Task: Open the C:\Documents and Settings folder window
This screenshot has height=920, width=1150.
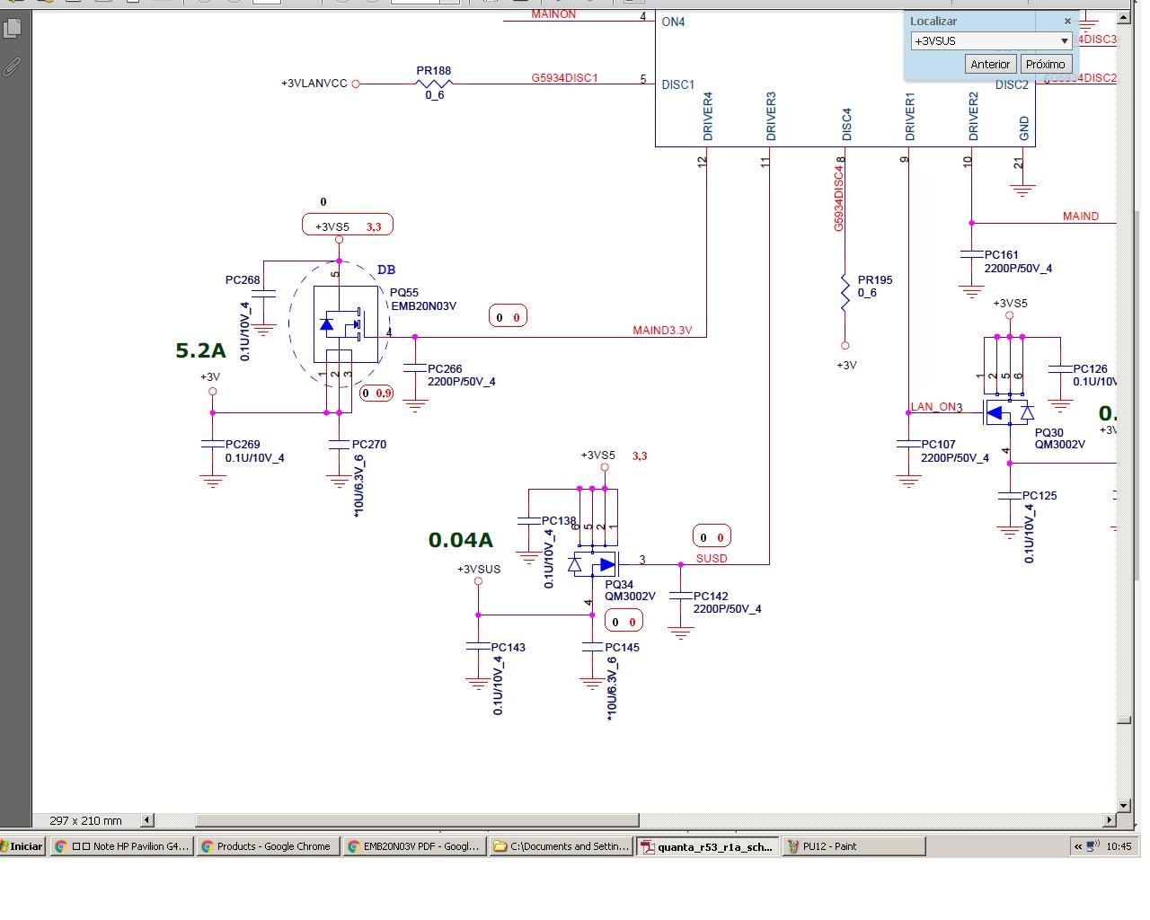Action: pos(562,845)
